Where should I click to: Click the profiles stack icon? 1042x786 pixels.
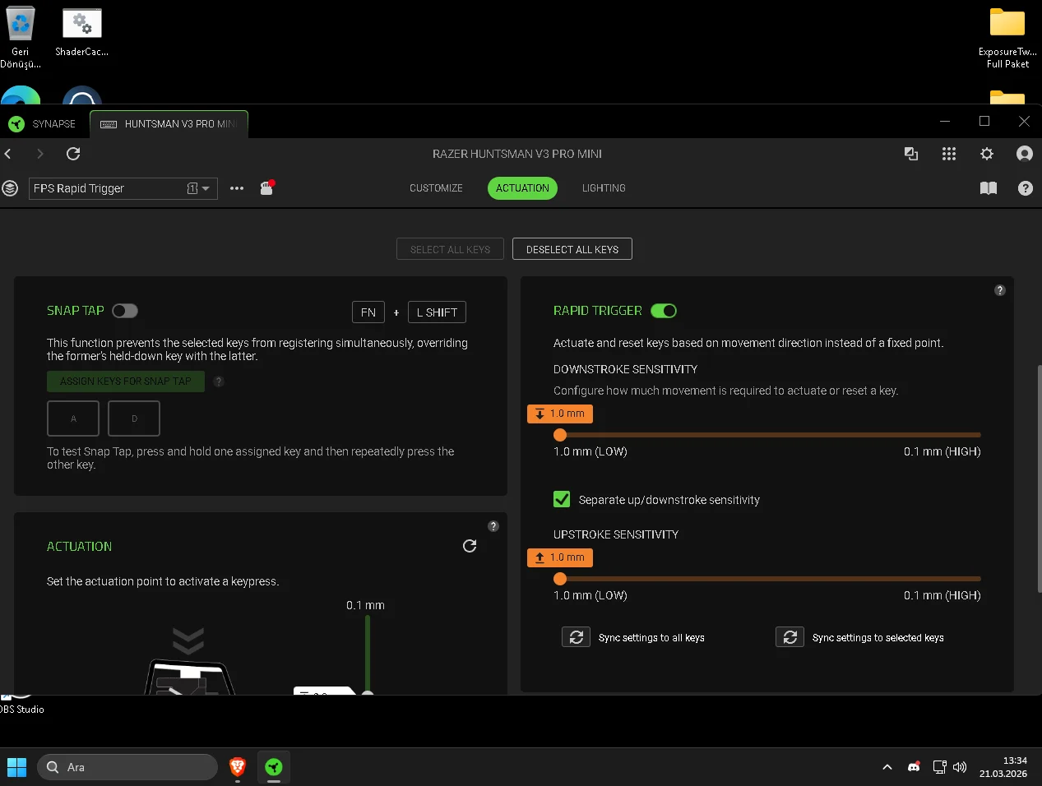click(10, 188)
